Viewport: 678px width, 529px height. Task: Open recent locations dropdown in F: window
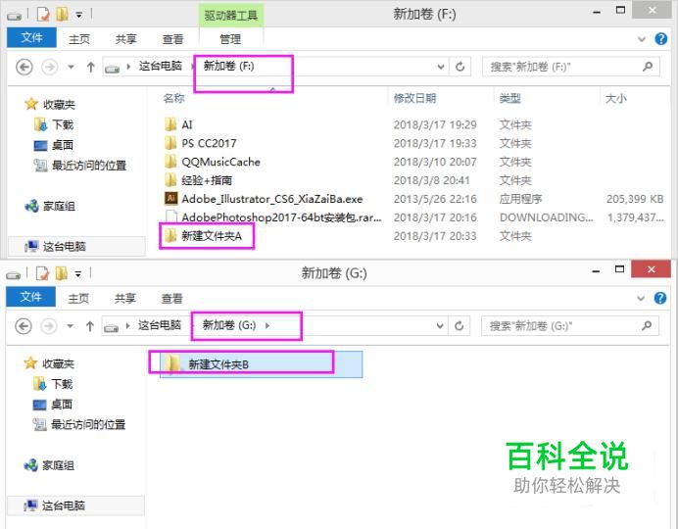[71, 67]
